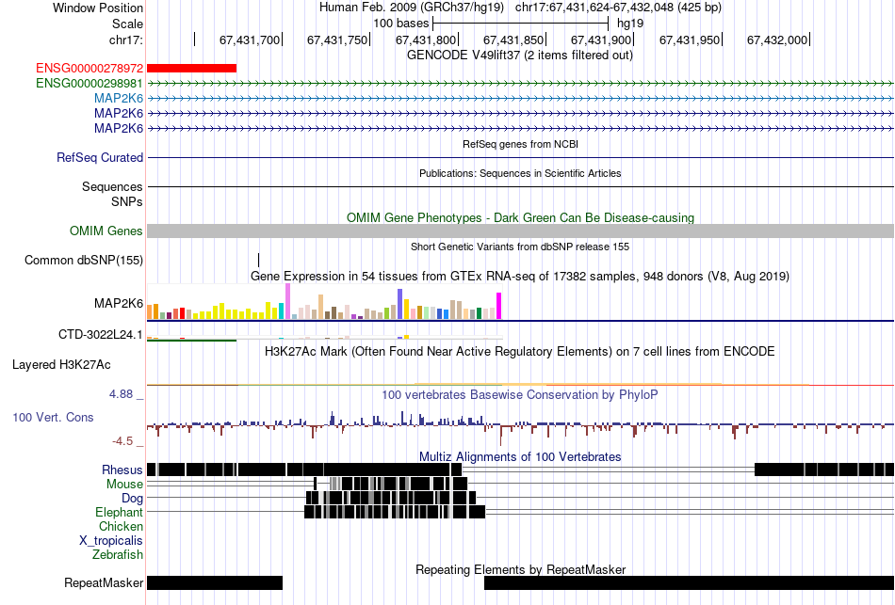Click the 67,431,850 ruler coordinate

[513, 40]
